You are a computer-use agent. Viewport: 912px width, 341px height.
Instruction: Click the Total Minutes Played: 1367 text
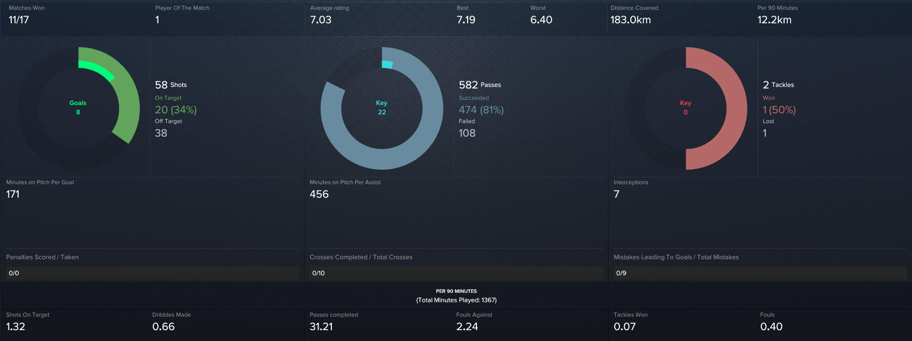456,300
